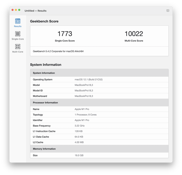The height and width of the screenshot is (175, 182).
Task: Click the Model row value MacBookPro18,3
Action: point(84,85)
